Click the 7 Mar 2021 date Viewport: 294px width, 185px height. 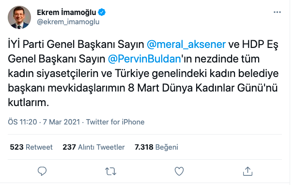(62, 122)
